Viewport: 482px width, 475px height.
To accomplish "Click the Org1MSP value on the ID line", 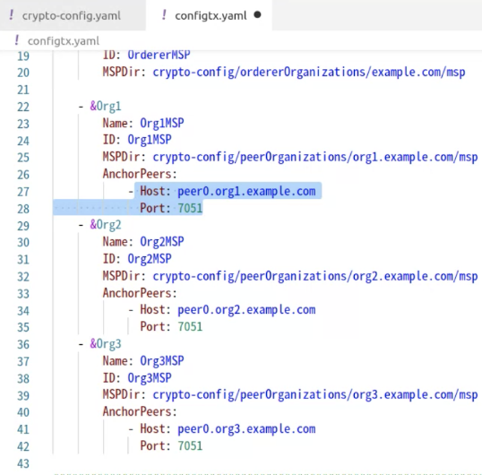I will click(150, 140).
